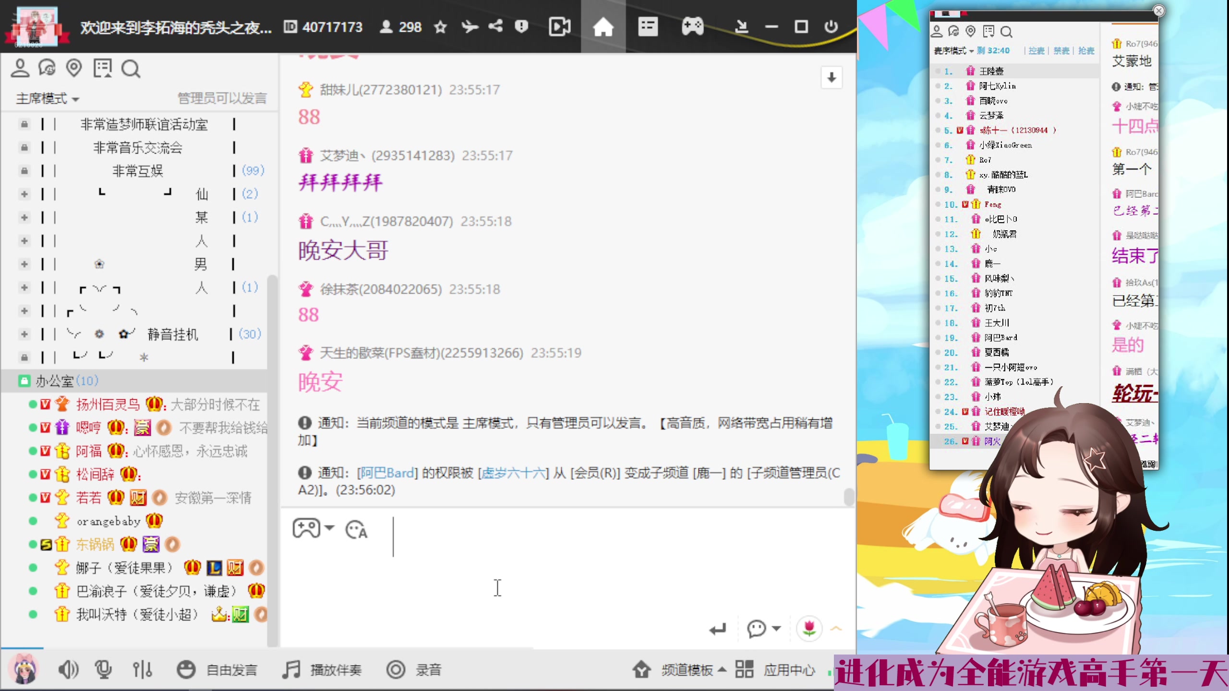Image resolution: width=1229 pixels, height=691 pixels.
Task: Click 艾梦迪 username link in chat
Action: click(387, 155)
